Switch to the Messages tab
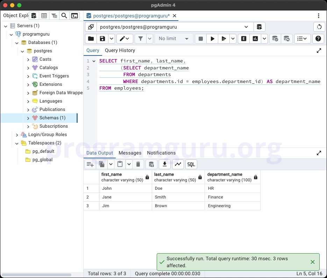 click(x=130, y=153)
